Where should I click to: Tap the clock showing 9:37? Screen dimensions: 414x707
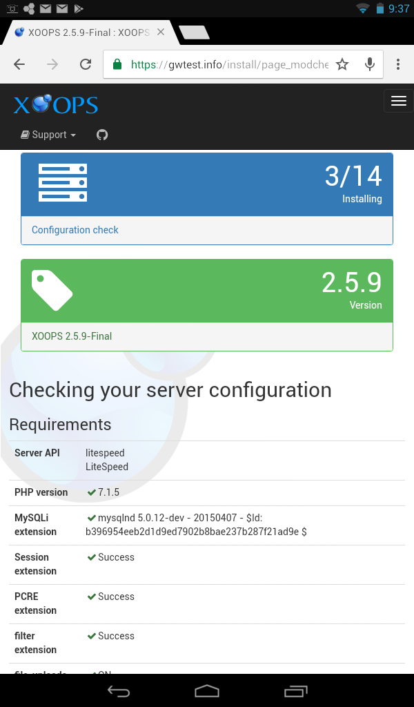399,8
